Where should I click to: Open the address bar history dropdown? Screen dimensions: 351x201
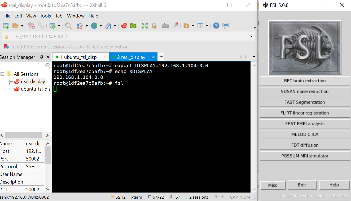coord(252,37)
